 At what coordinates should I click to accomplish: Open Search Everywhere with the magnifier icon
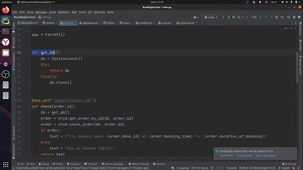coord(289,17)
